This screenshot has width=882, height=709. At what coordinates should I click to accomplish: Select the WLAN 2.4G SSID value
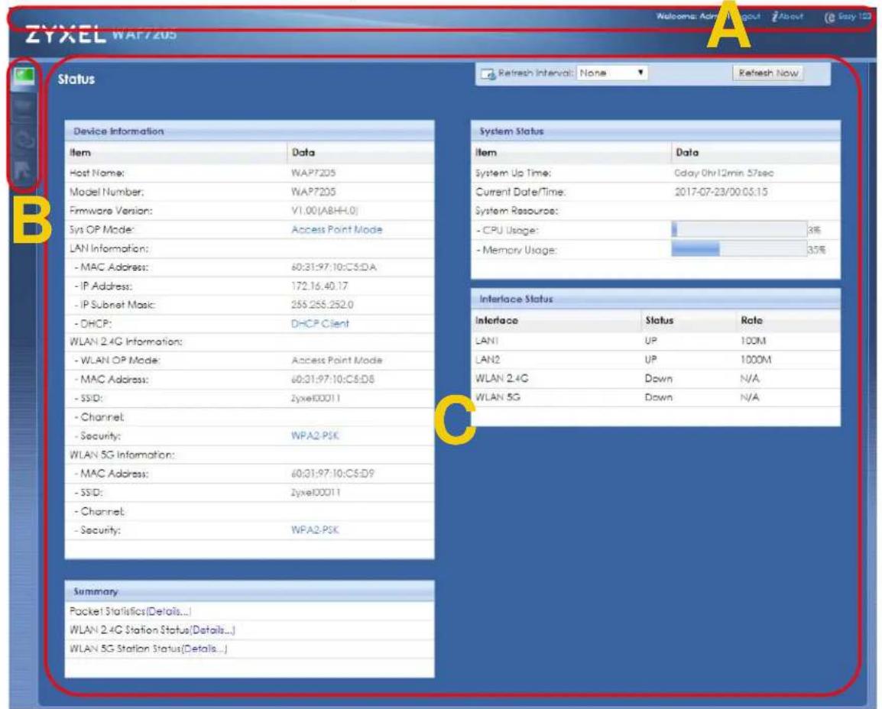pyautogui.click(x=316, y=398)
